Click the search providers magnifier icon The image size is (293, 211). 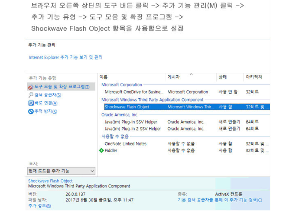click(x=31, y=95)
